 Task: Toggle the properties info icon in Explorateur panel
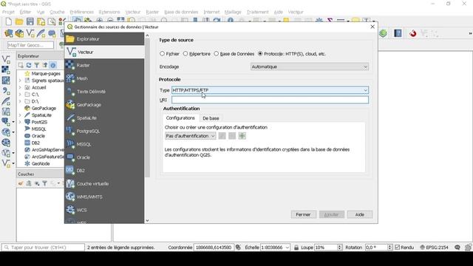coord(52,65)
